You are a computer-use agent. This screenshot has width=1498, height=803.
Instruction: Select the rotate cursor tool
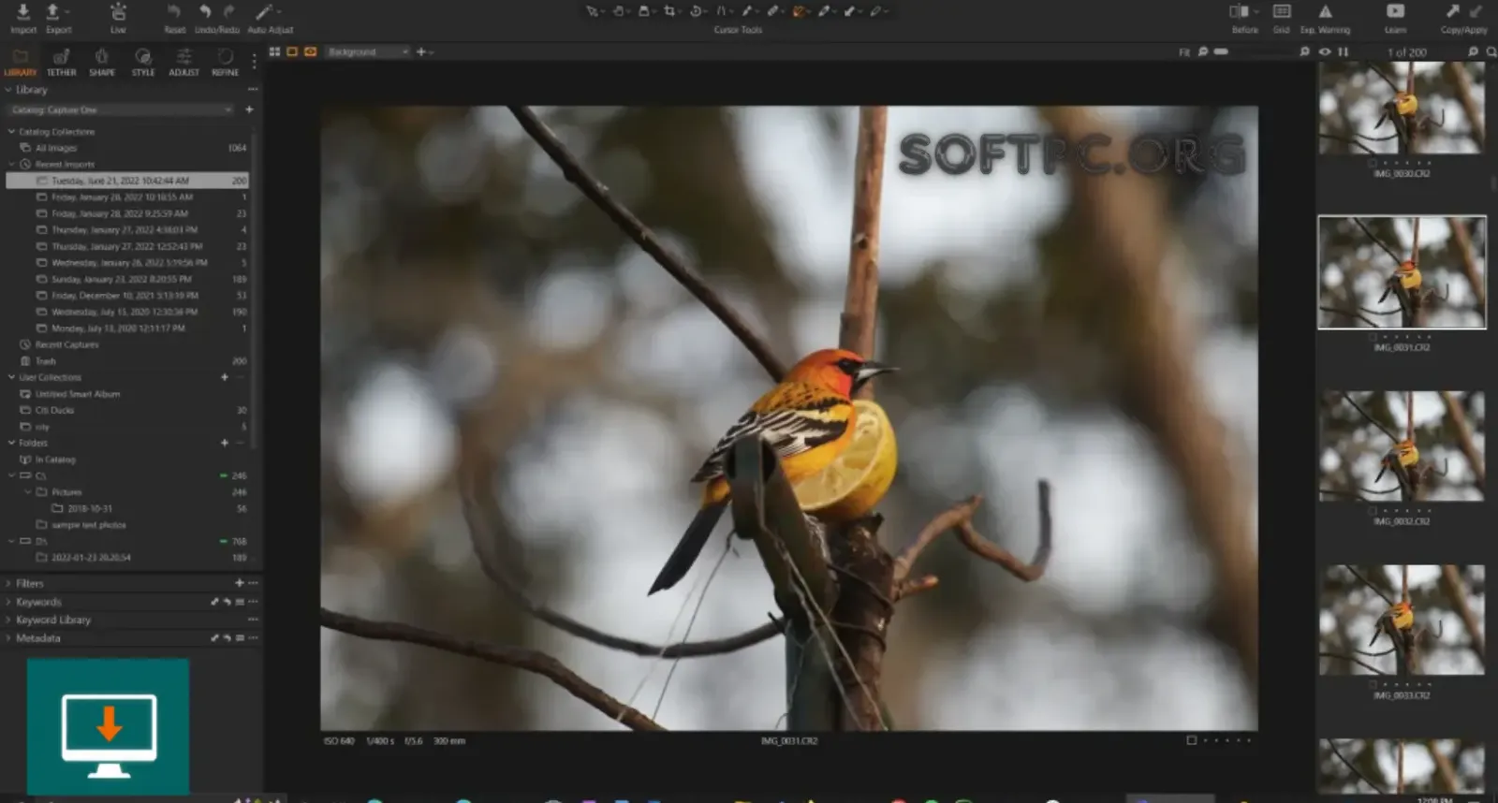coord(696,11)
